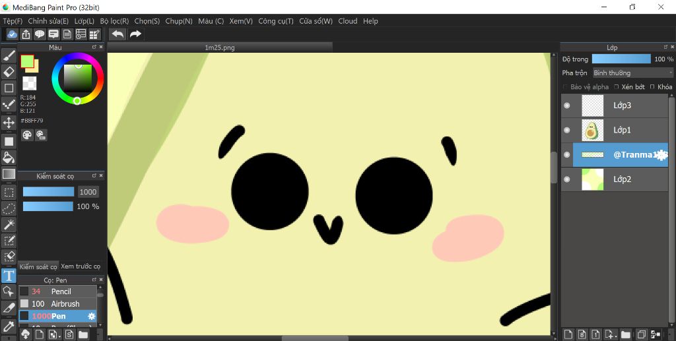Image resolution: width=676 pixels, height=341 pixels.
Task: Click the Độ trong opacity slider
Action: click(621, 59)
